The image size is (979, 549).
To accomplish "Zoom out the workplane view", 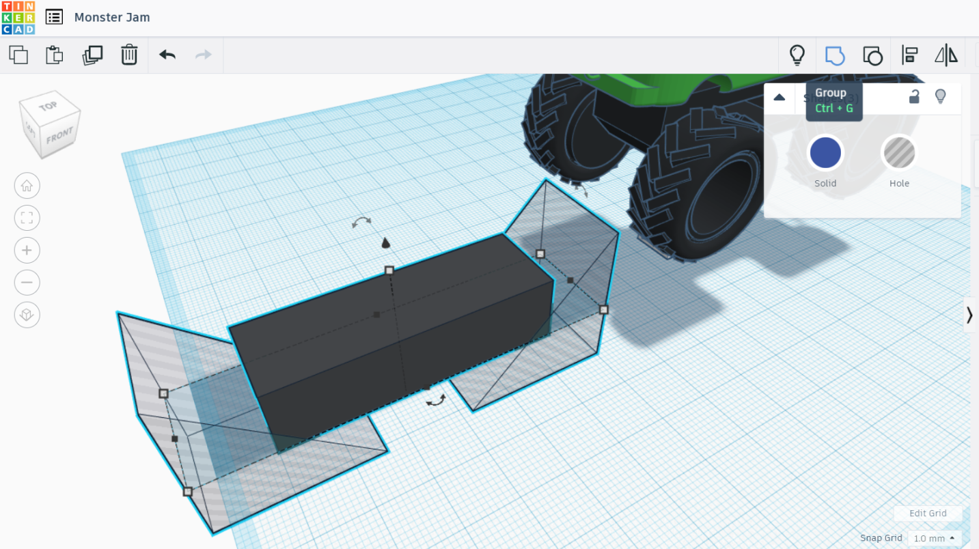I will [27, 282].
